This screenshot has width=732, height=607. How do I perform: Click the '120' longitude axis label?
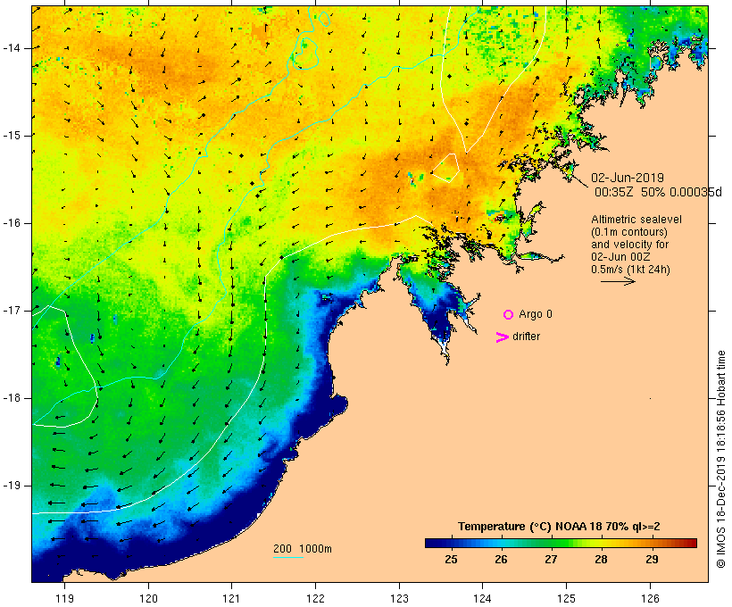[148, 599]
